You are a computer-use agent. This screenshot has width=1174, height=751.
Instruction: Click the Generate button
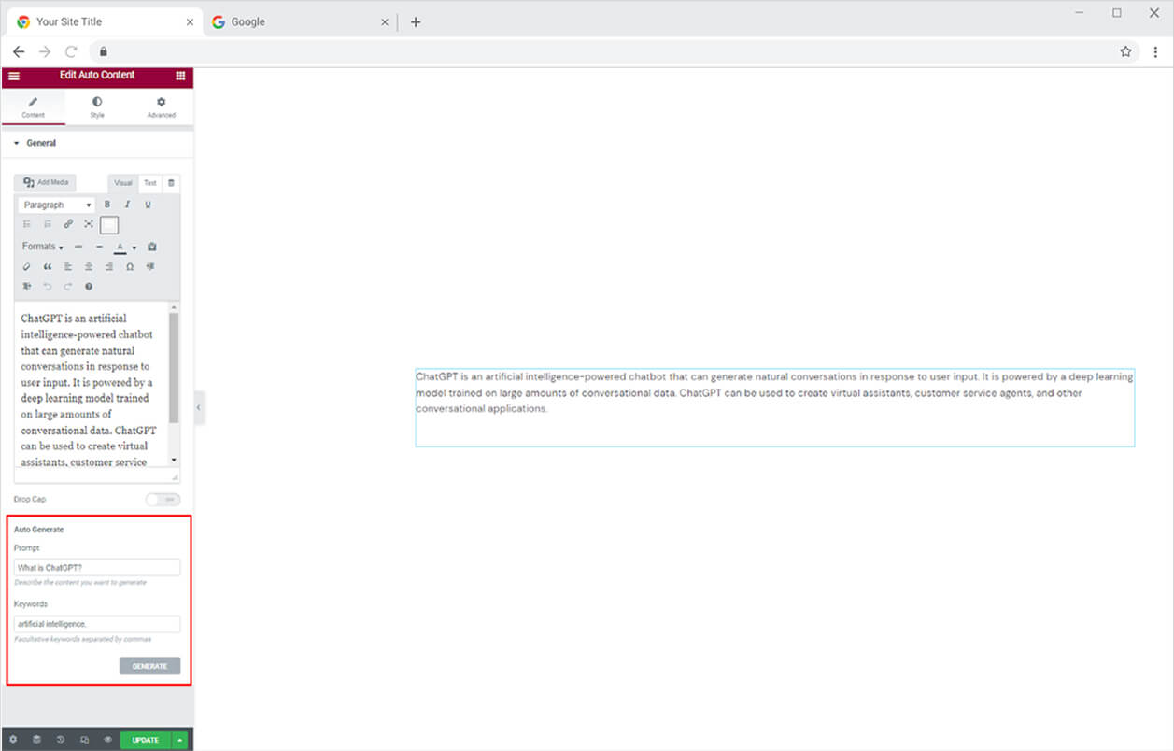[149, 666]
